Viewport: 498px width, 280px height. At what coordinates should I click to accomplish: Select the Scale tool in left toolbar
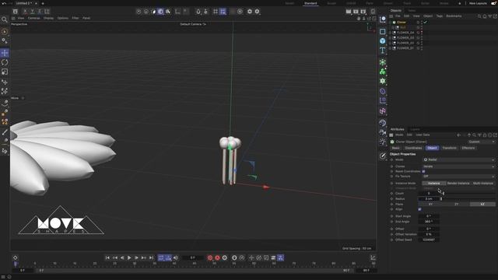(5, 72)
